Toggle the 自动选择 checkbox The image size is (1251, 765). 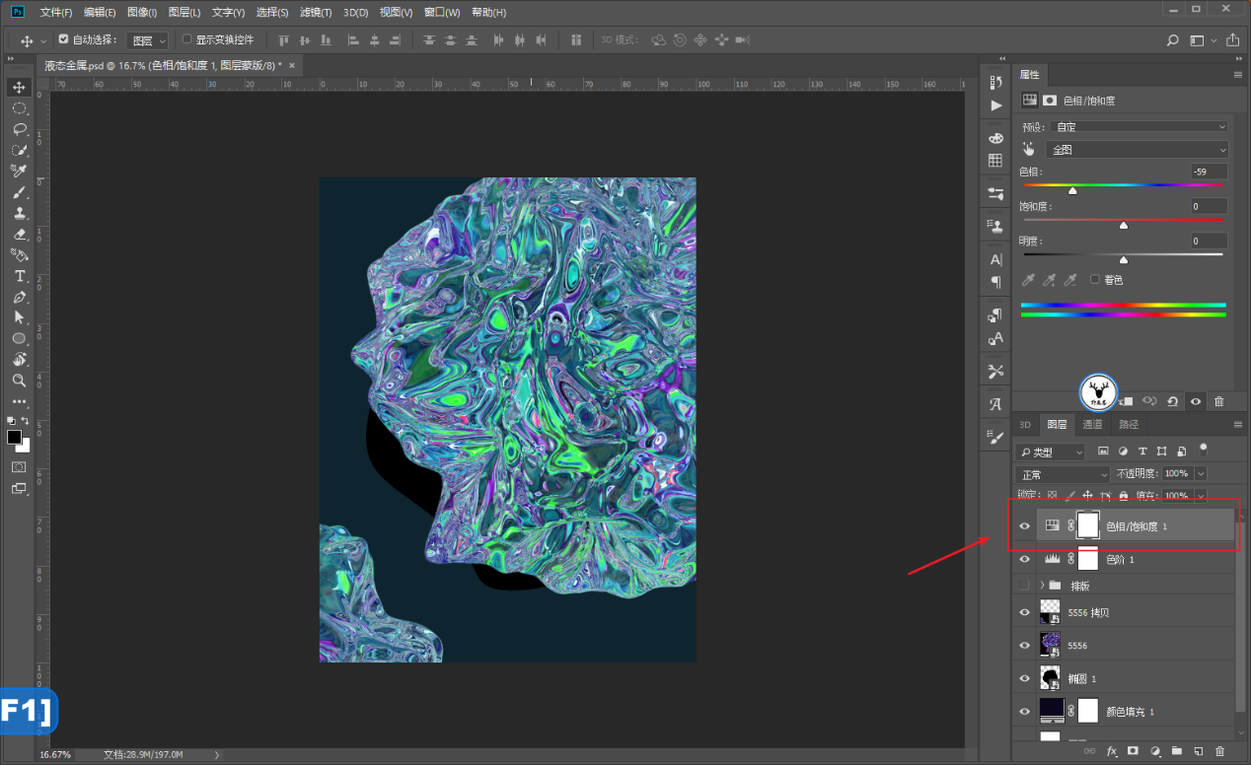pos(64,39)
